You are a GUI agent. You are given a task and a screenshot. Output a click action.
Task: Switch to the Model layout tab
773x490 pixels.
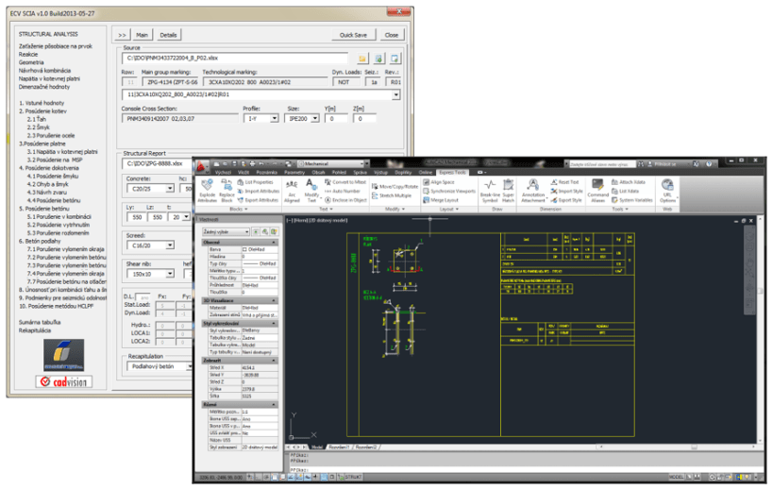pos(317,446)
